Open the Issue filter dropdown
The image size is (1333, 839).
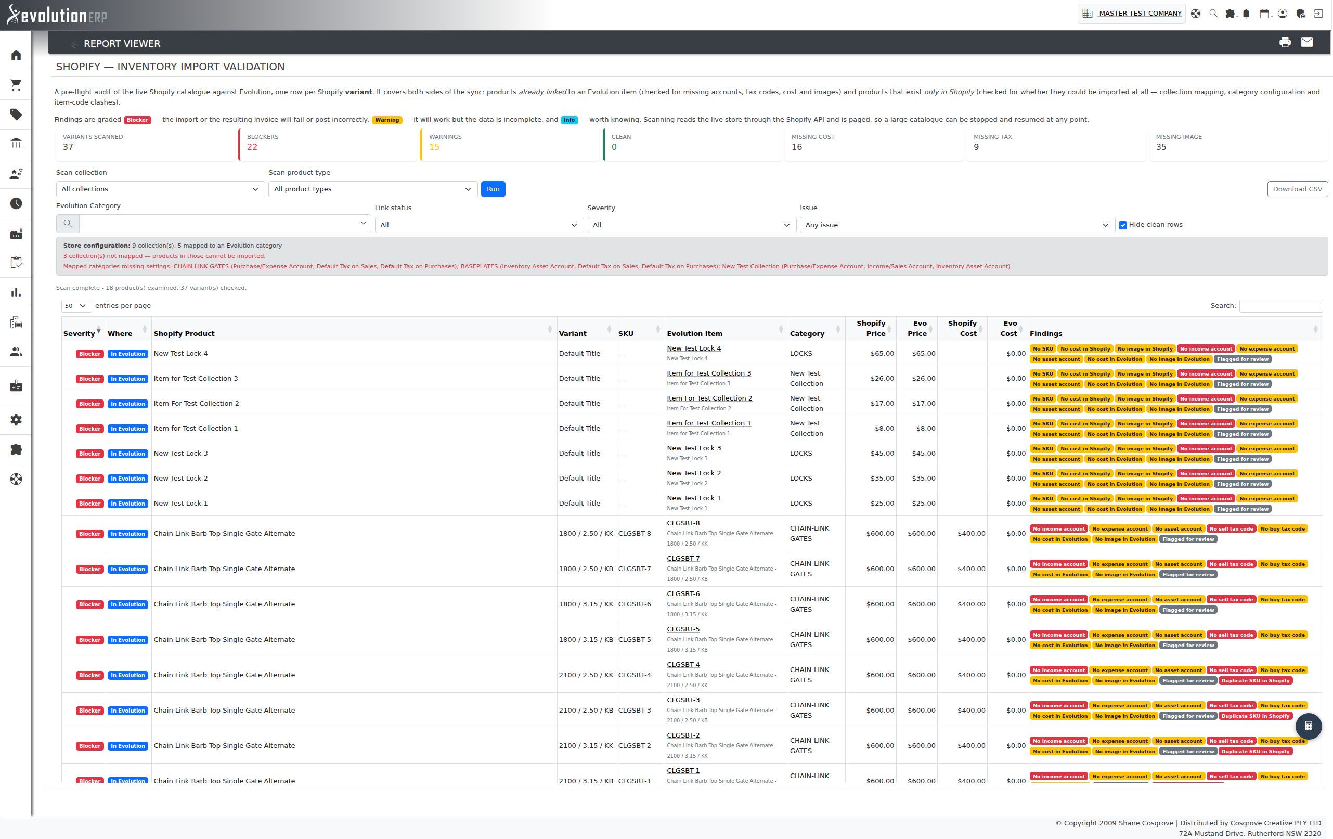(957, 225)
